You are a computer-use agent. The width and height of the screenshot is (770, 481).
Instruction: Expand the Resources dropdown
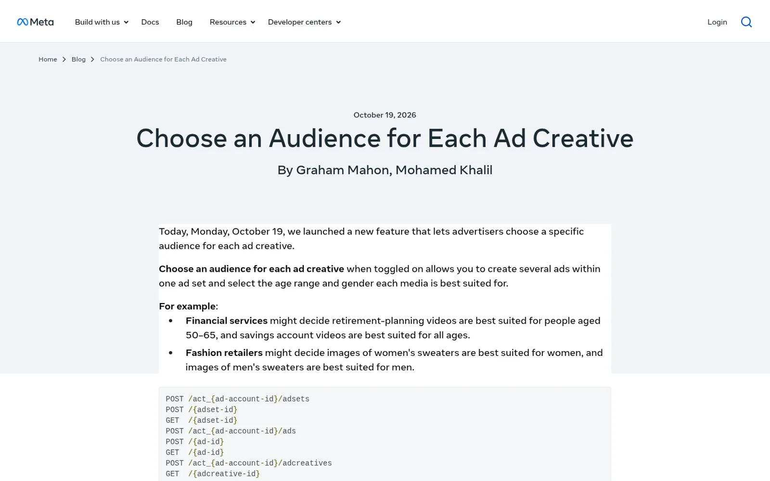pyautogui.click(x=232, y=22)
